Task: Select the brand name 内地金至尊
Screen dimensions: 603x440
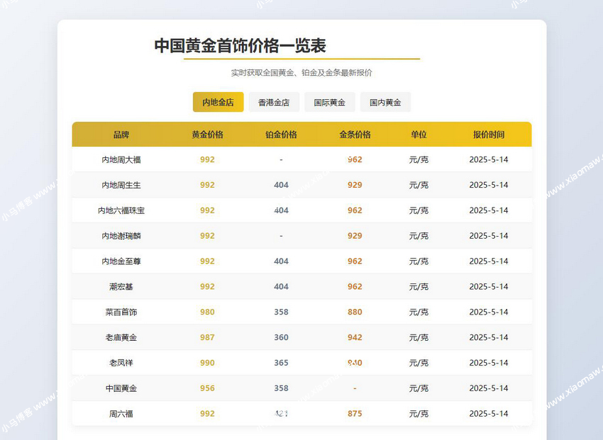Action: [121, 261]
